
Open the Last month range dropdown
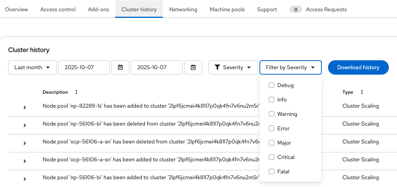(32, 67)
